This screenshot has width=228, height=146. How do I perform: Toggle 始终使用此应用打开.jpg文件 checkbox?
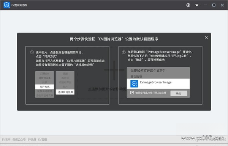pyautogui.click(x=132, y=93)
